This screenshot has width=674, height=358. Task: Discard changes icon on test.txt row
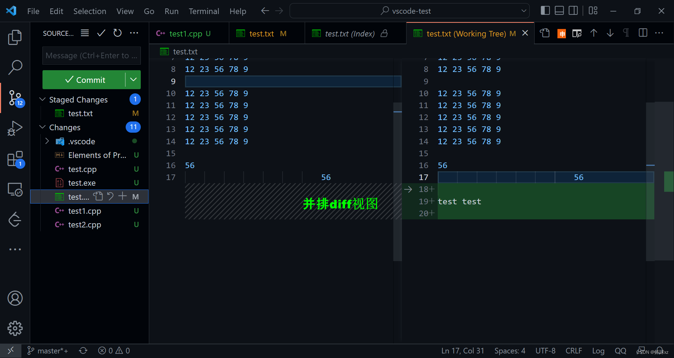[x=110, y=196]
